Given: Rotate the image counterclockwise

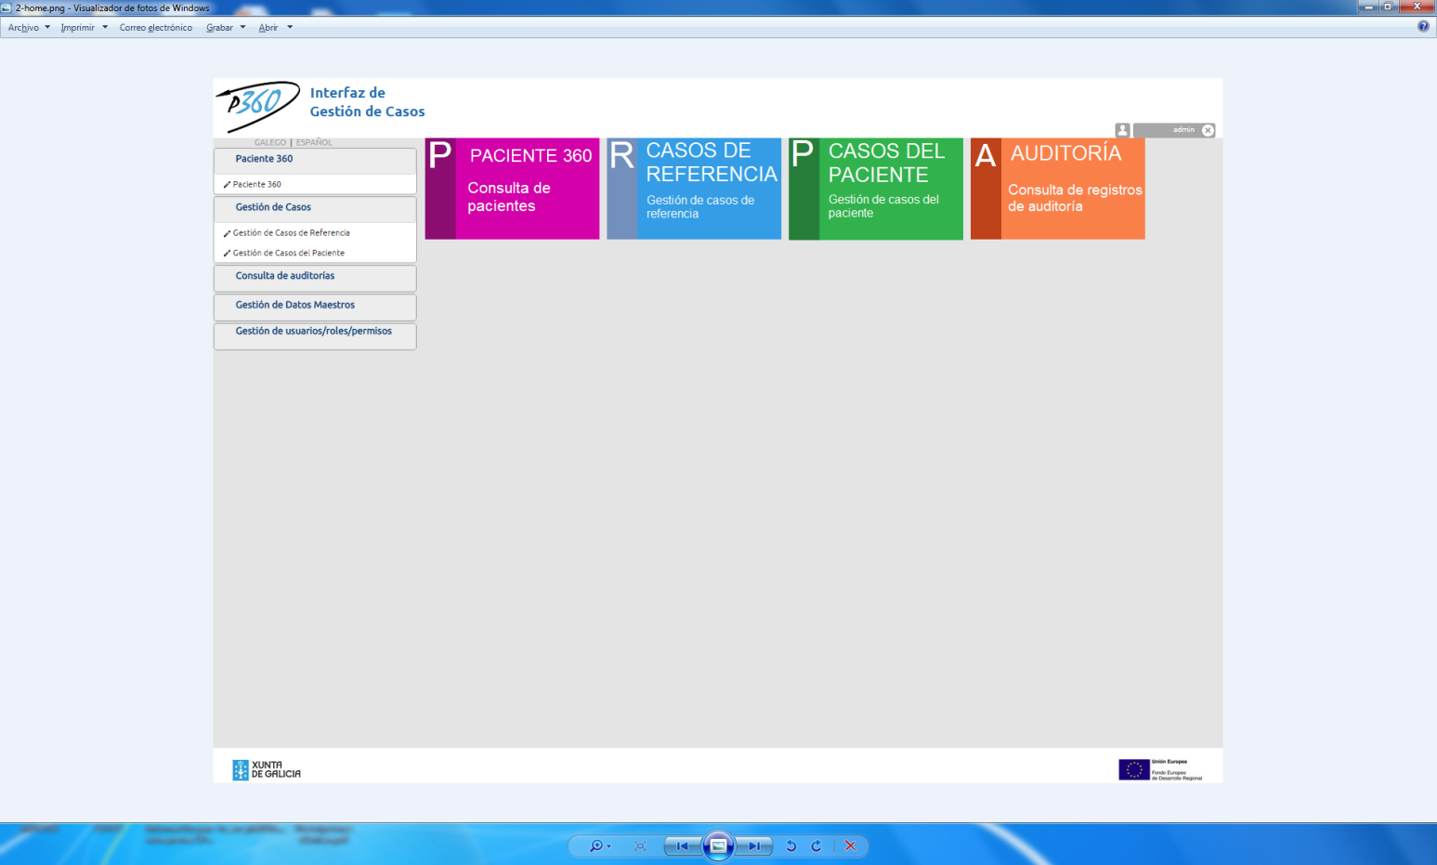Looking at the screenshot, I should click(x=790, y=845).
